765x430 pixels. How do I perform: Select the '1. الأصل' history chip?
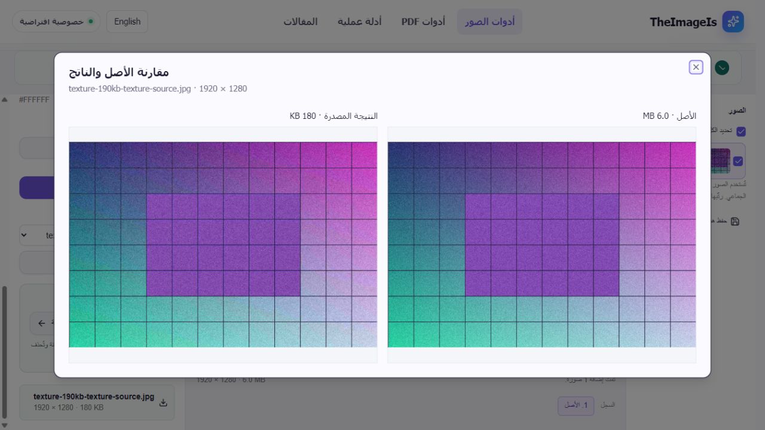(x=576, y=406)
